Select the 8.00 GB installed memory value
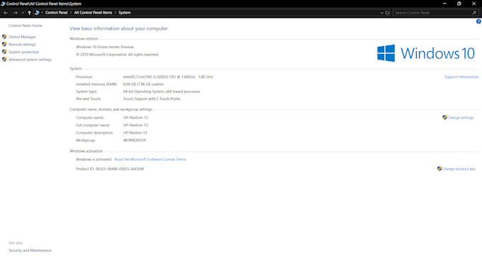This screenshot has height=259, width=482. (x=143, y=84)
